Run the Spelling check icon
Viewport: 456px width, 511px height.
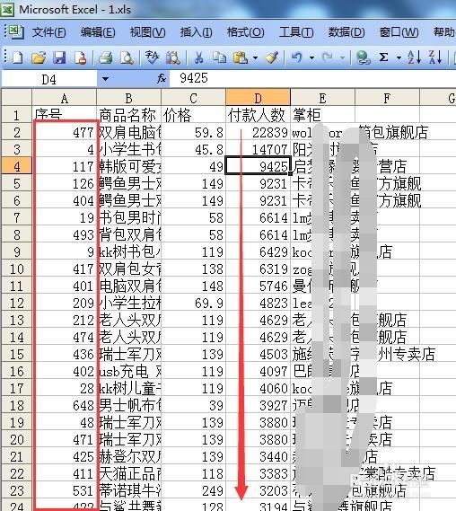(x=152, y=58)
